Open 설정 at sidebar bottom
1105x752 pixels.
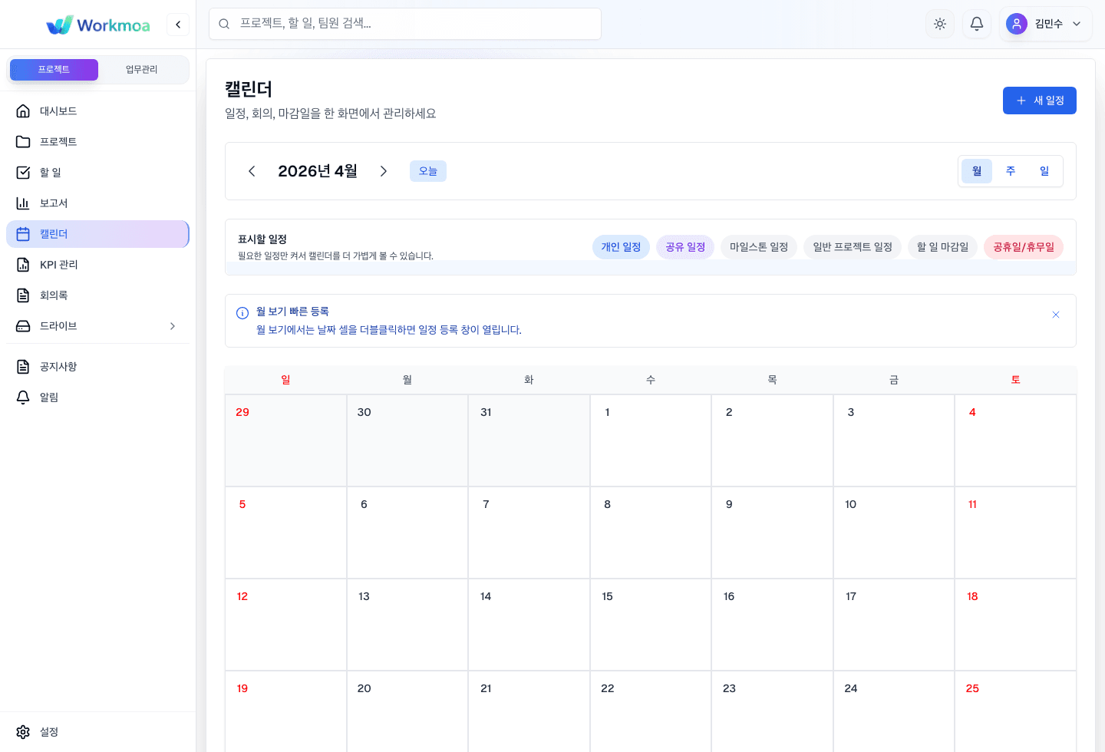97,732
